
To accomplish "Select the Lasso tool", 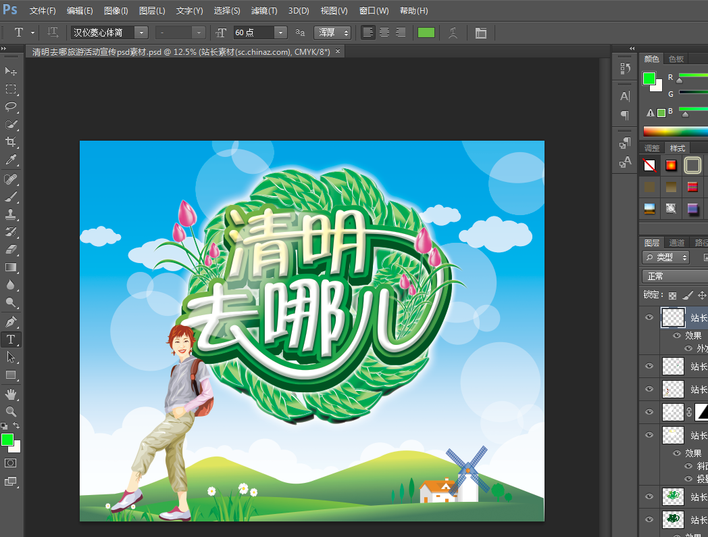I will click(11, 107).
